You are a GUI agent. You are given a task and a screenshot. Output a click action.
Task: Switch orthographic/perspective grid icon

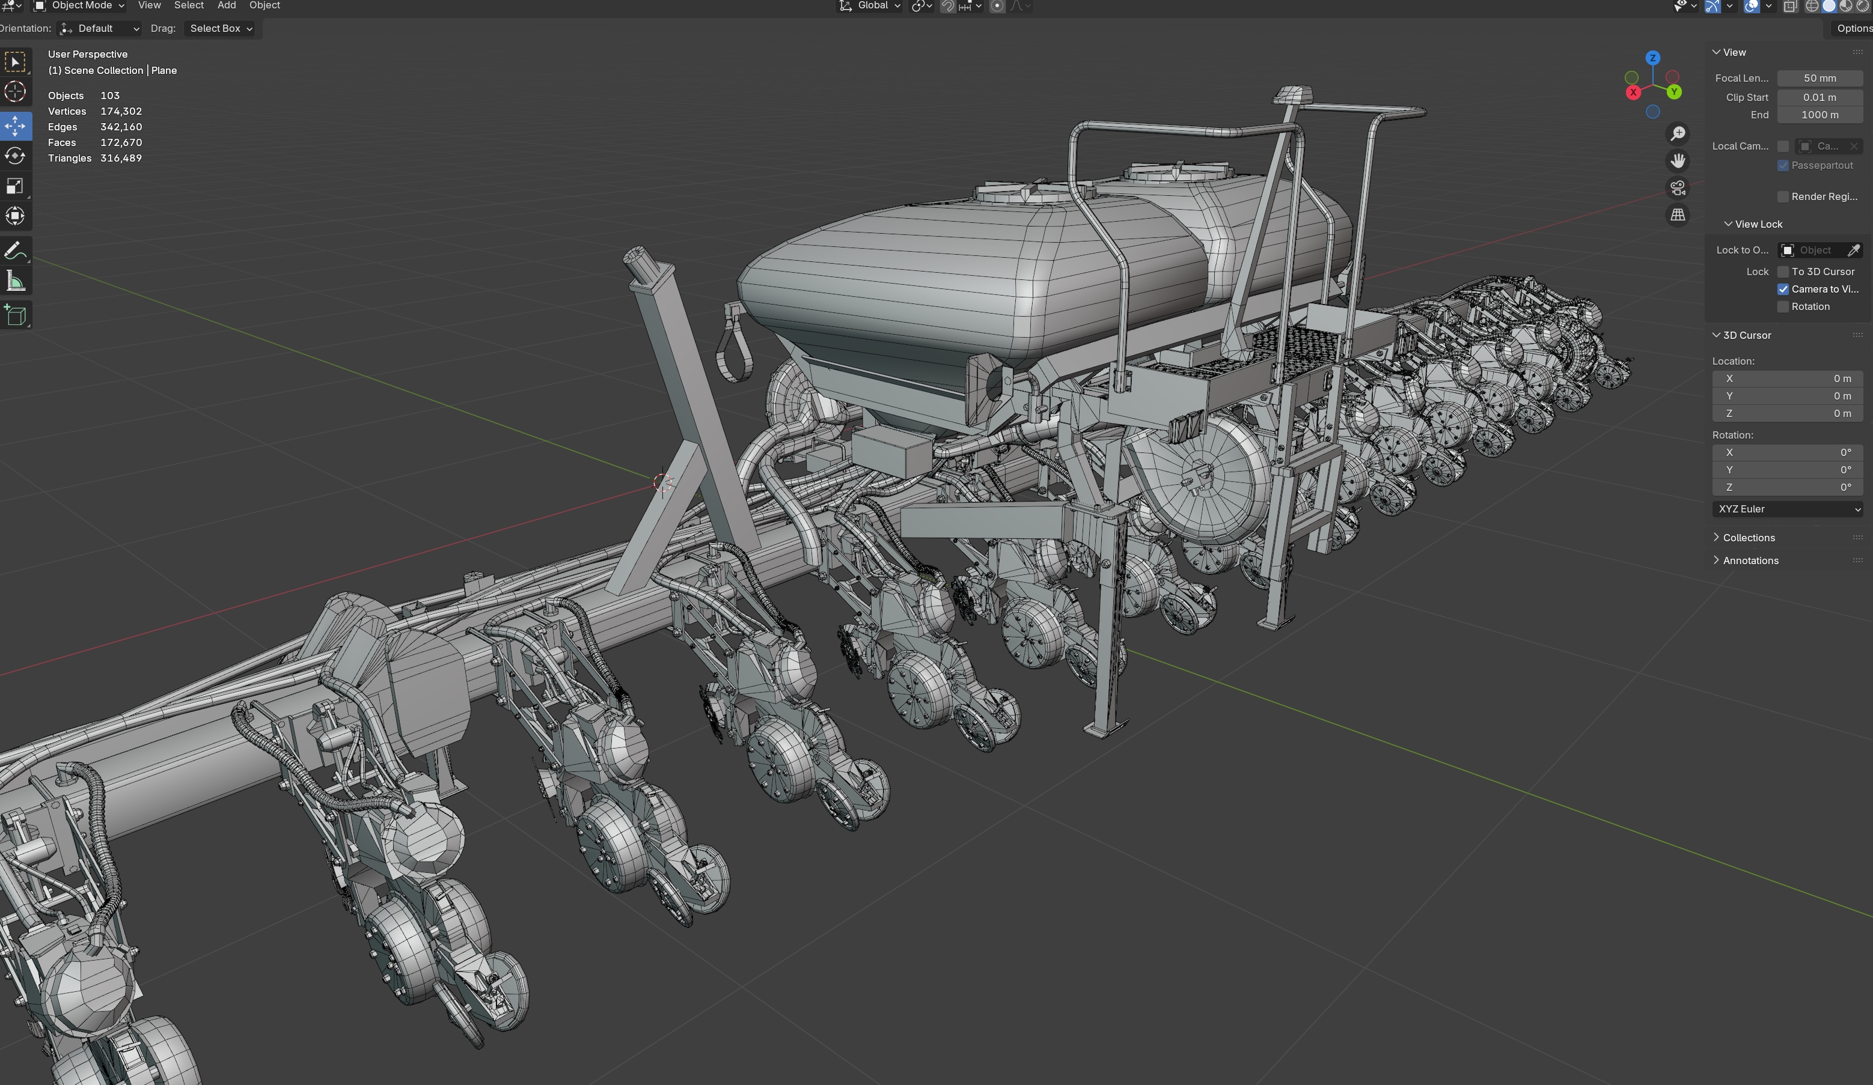coord(1678,215)
